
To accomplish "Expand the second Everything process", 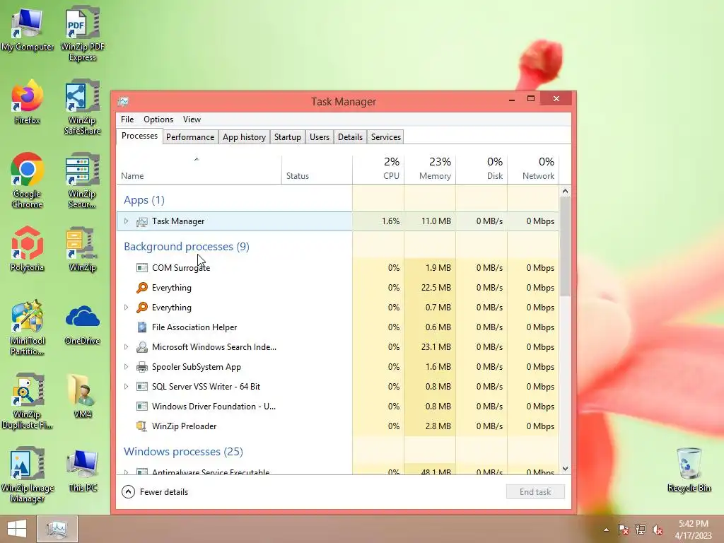I will click(126, 308).
